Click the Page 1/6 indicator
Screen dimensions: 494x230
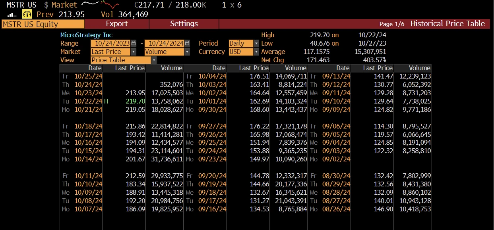pos(391,24)
